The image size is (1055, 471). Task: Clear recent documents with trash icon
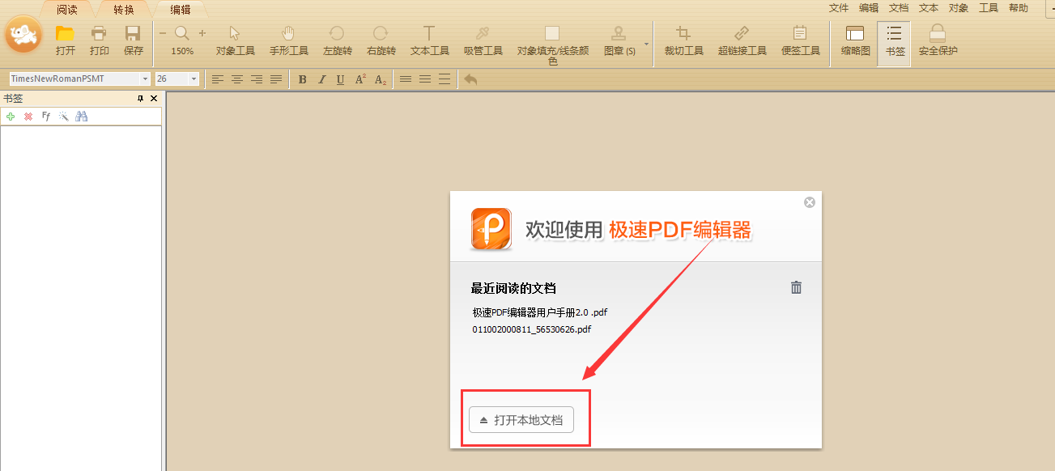[796, 287]
